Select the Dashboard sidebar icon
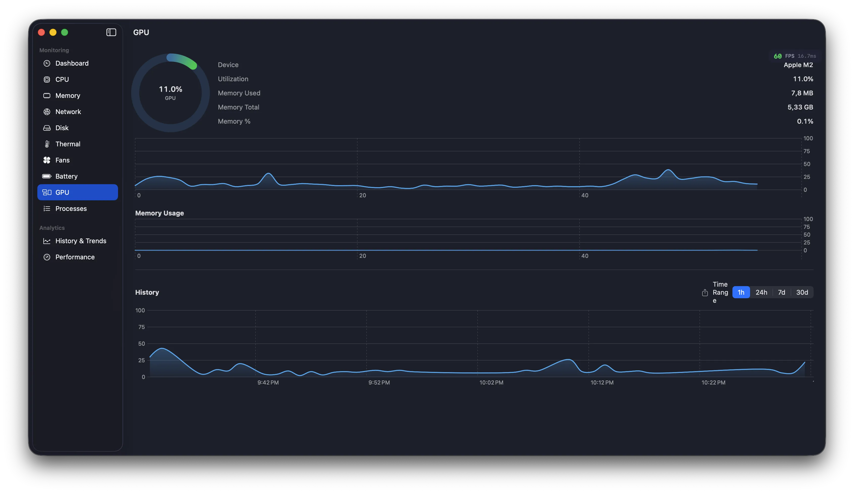 (47, 63)
